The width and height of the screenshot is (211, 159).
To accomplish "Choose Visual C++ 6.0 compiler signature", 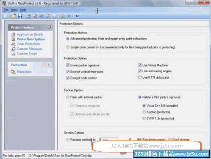I will (144, 105).
